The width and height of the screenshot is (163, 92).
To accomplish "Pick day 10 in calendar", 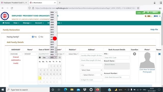I will pyautogui.click(x=57, y=70).
